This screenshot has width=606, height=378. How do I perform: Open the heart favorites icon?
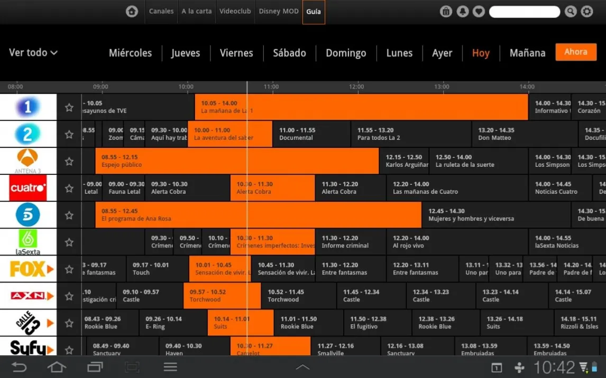[479, 12]
